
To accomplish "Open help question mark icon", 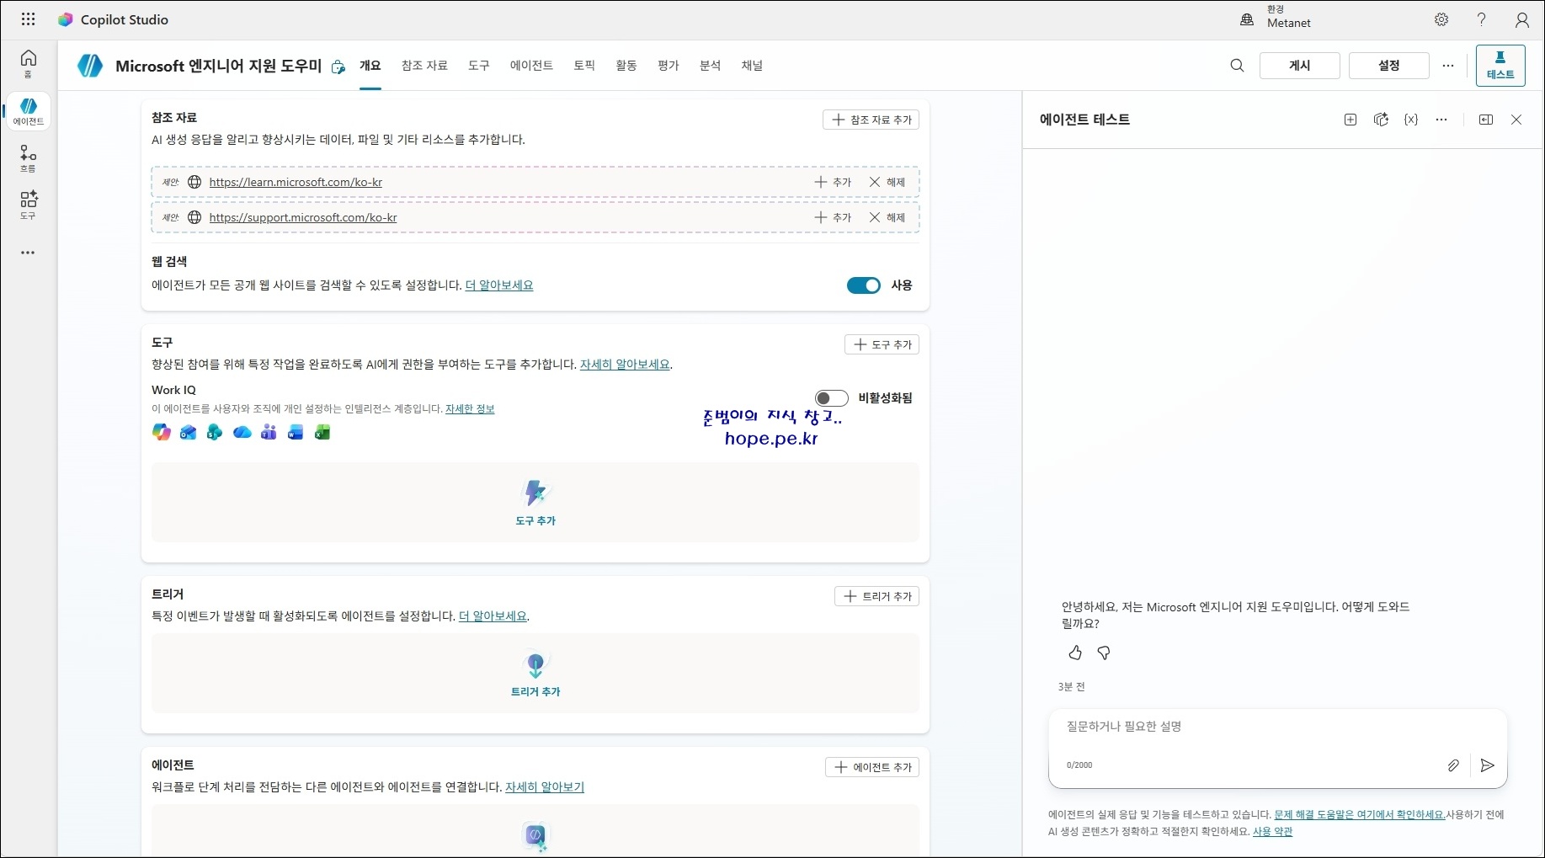I will tap(1482, 19).
